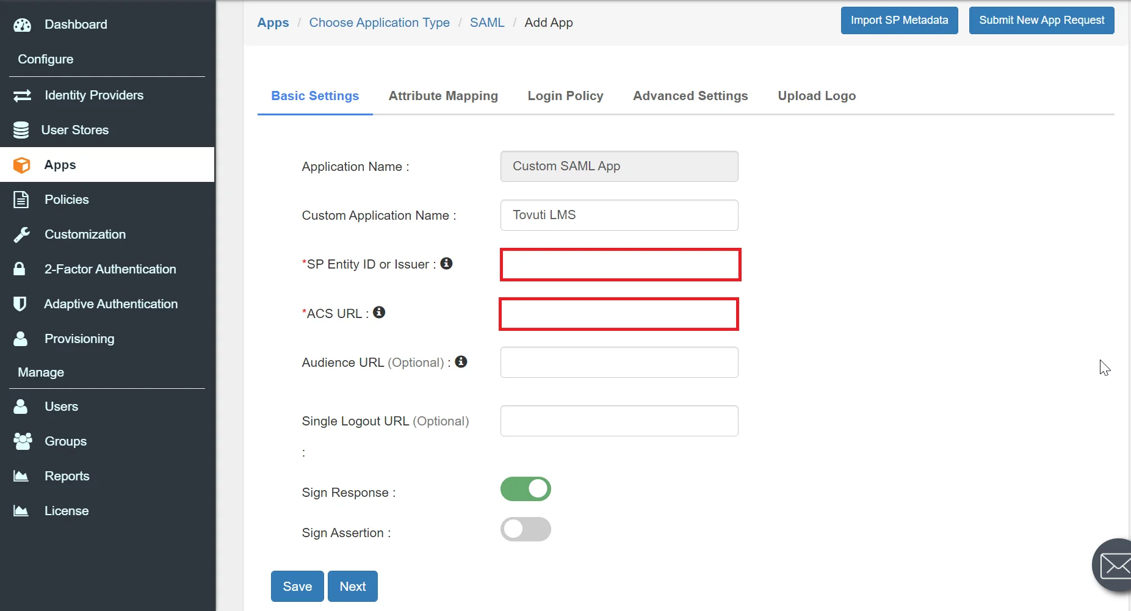This screenshot has width=1131, height=611.
Task: Disable the Sign Response toggle
Action: (x=526, y=489)
